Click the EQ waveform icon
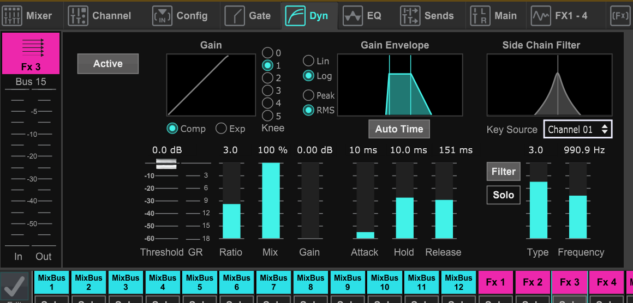 tap(353, 16)
